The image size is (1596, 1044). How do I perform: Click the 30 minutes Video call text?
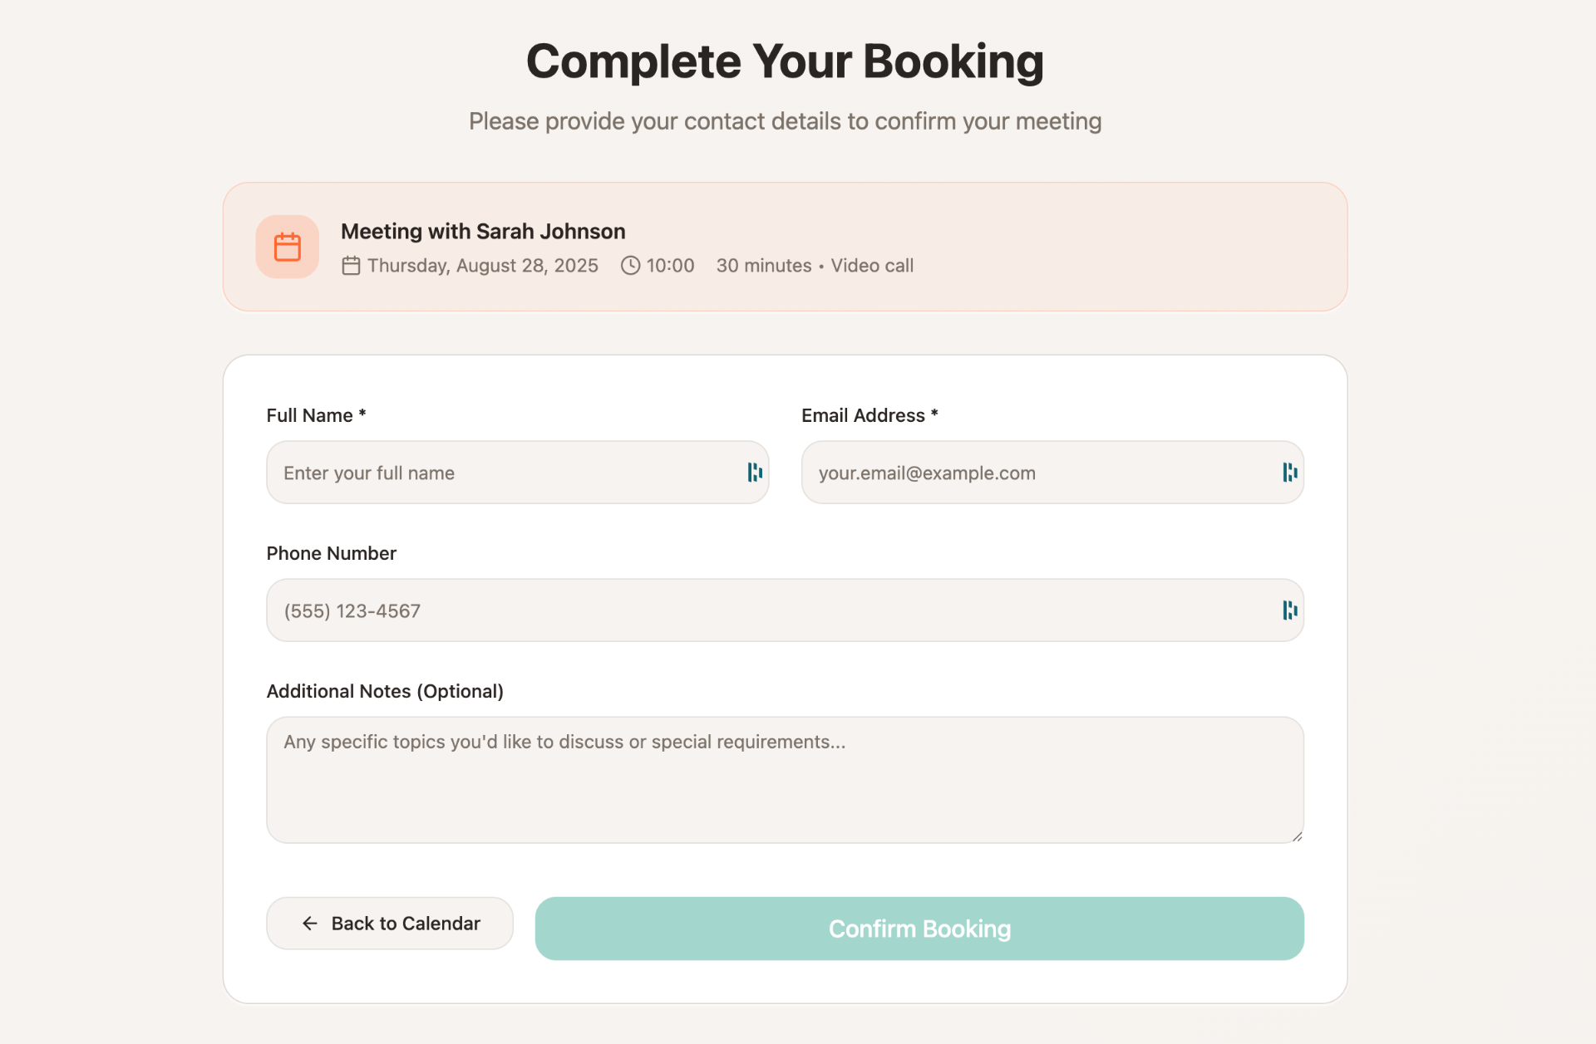click(x=815, y=266)
